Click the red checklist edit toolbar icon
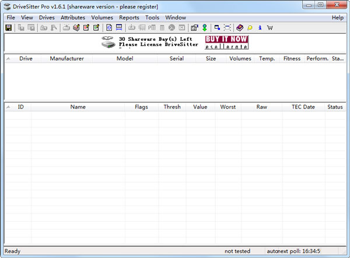The width and height of the screenshot is (350, 258). 86,27
